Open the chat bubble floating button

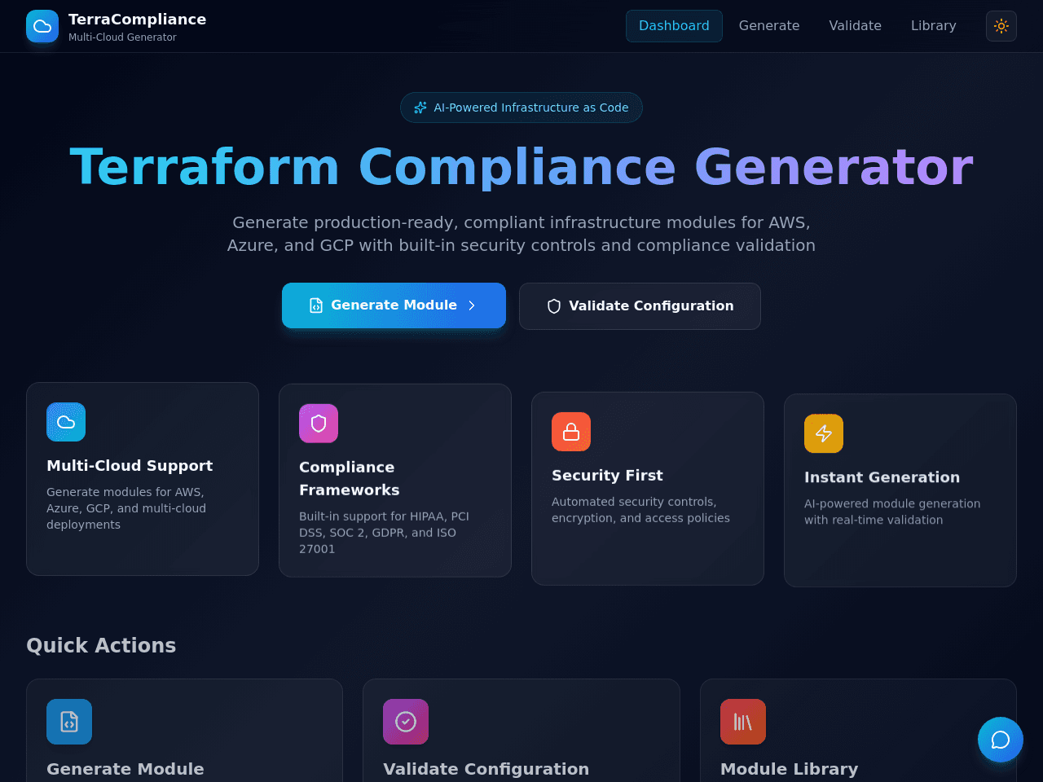1001,740
